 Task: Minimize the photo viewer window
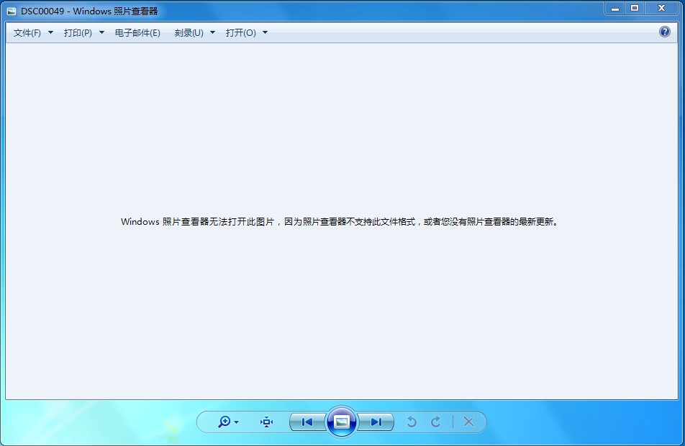(615, 9)
